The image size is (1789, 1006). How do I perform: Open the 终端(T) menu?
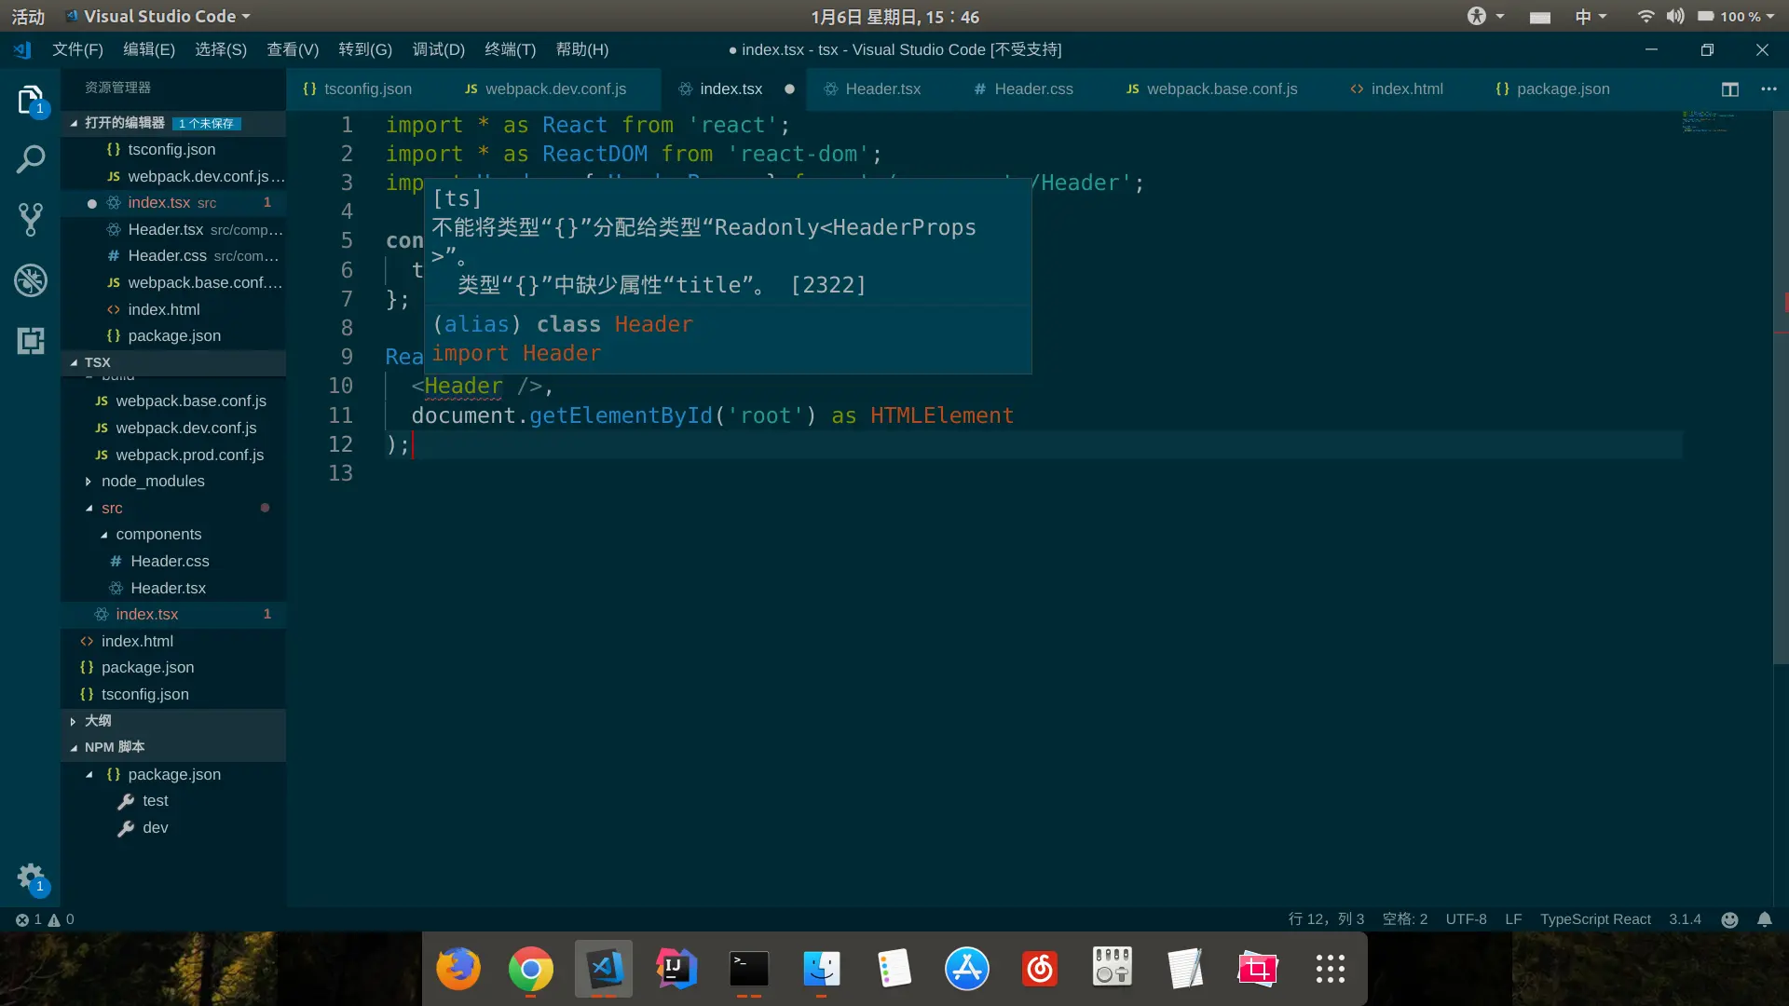coord(510,49)
